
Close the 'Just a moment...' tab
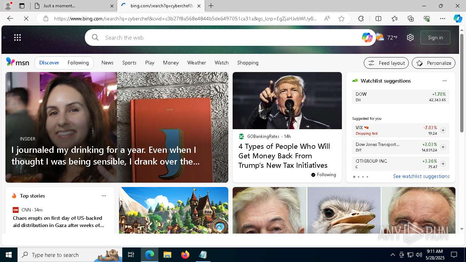(x=112, y=6)
